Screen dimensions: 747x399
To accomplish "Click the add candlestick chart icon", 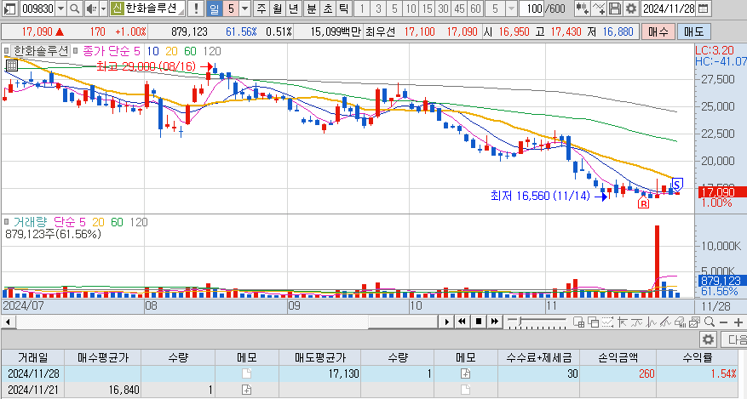I will pyautogui.click(x=582, y=9).
